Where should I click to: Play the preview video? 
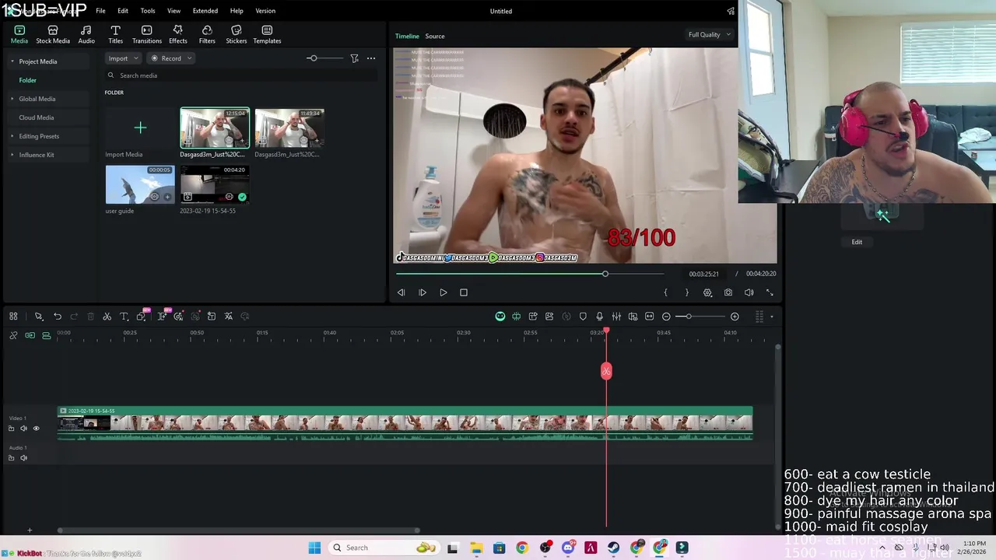[444, 292]
